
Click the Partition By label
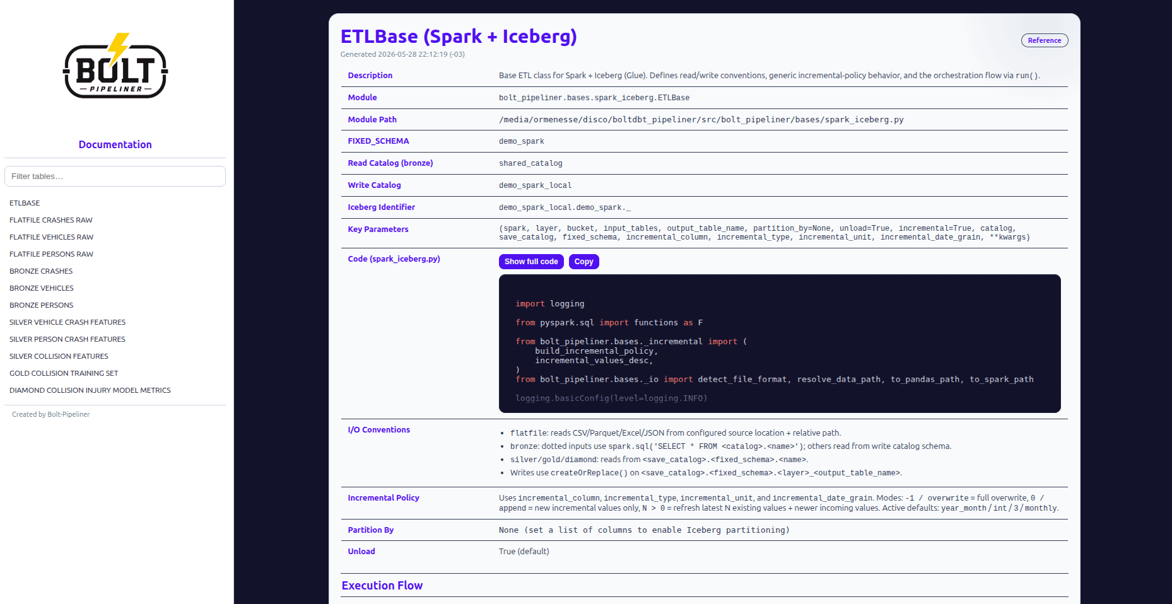pyautogui.click(x=371, y=530)
